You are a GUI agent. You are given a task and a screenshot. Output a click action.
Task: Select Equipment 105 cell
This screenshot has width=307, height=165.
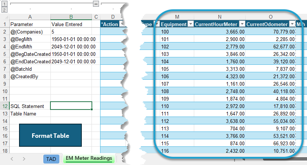coord(177,69)
